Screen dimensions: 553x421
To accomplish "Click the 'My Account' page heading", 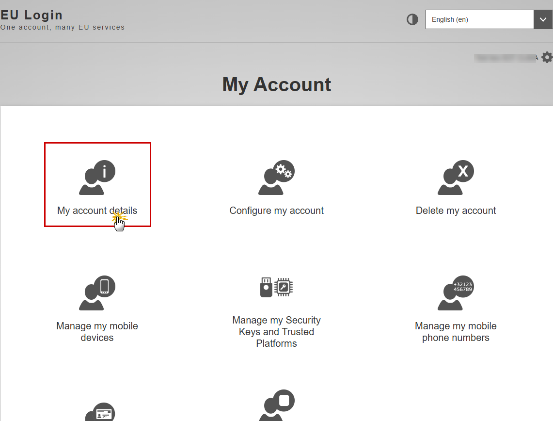I will click(276, 85).
